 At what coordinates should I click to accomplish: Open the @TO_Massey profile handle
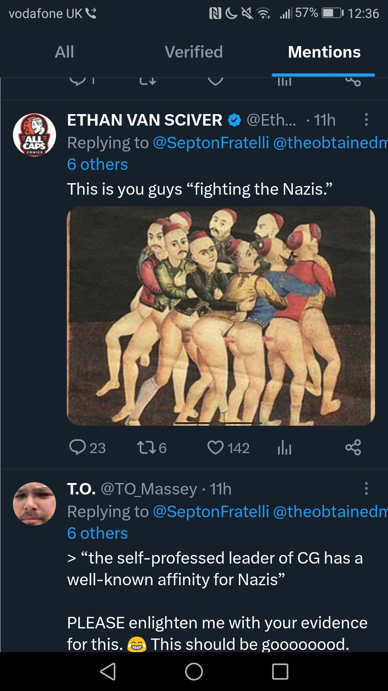click(149, 489)
